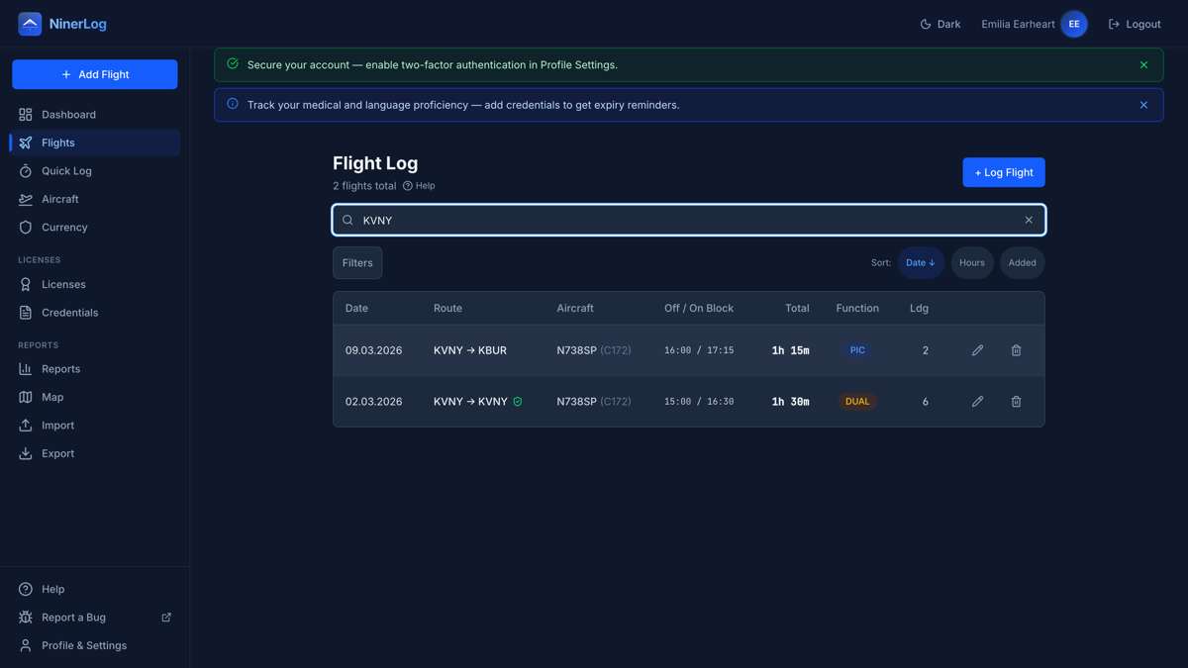The image size is (1188, 668).
Task: Click the 16:00 / 17:15 block times
Action: 699,350
